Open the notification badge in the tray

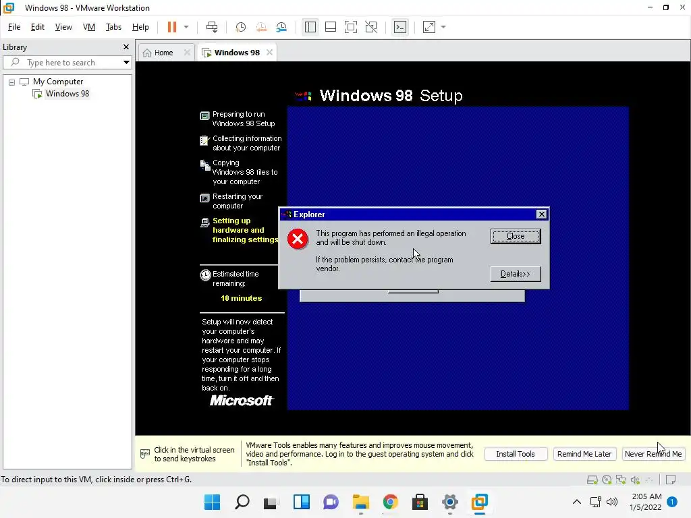point(672,502)
